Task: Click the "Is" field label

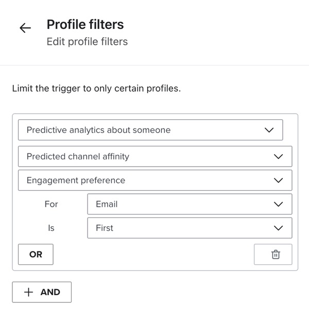Action: [x=51, y=228]
